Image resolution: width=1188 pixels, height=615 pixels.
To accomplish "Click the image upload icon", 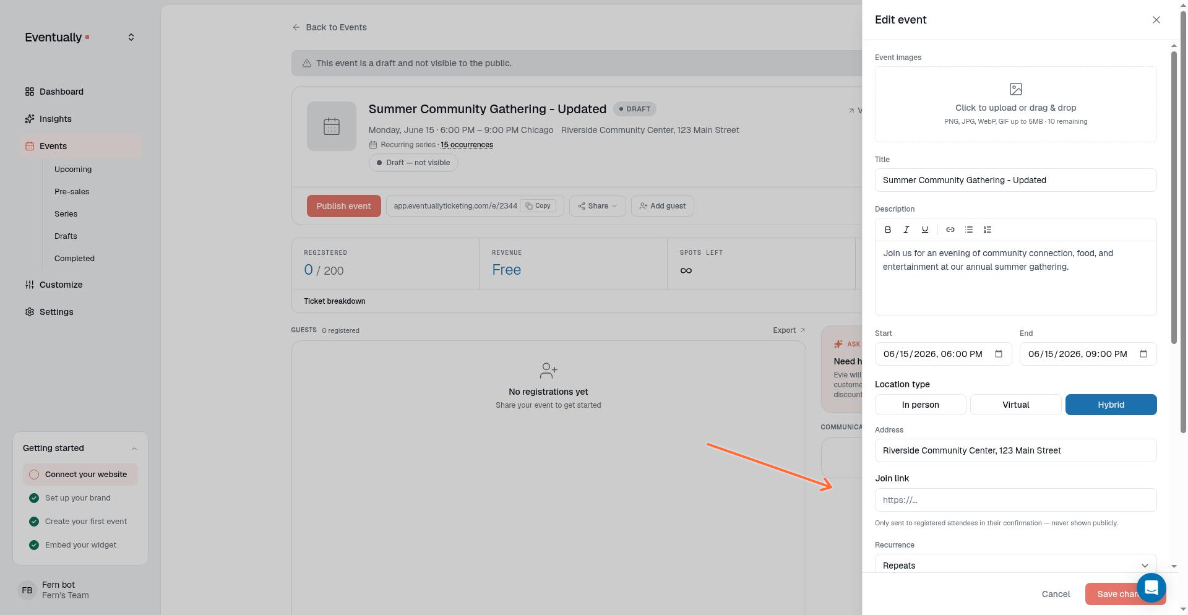I will point(1015,89).
